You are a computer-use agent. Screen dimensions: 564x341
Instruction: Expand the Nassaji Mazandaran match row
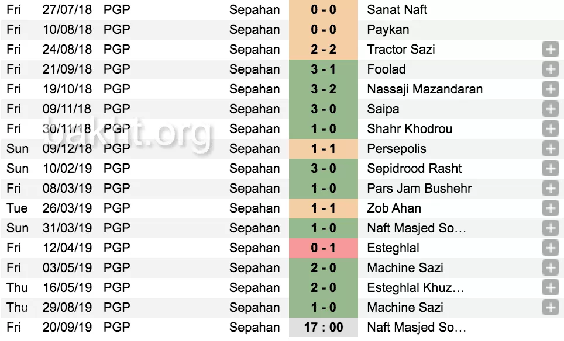550,89
